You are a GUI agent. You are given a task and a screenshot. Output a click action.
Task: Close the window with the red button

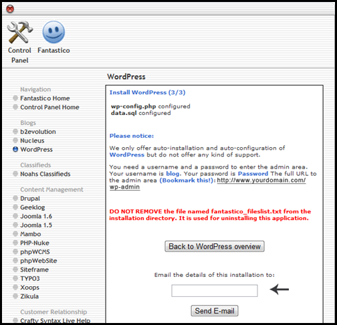(10, 9)
